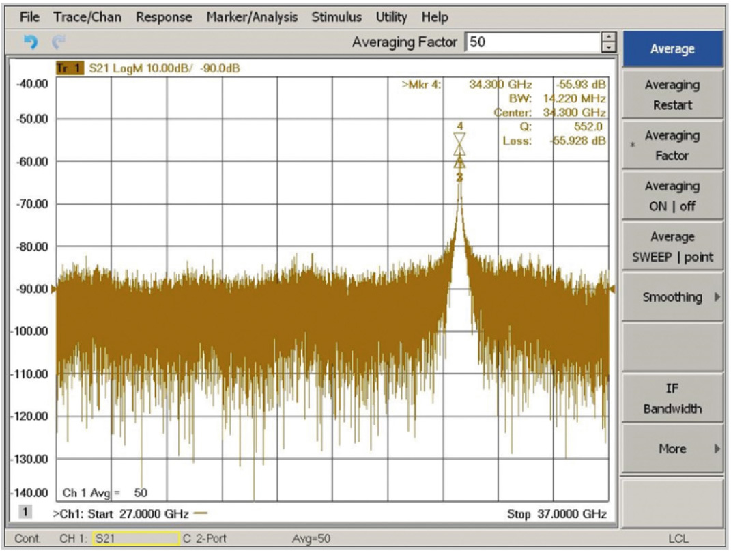Viewport: 731px width, 551px height.
Task: Select marker 4 triangle on the trace peak
Action: [x=459, y=139]
